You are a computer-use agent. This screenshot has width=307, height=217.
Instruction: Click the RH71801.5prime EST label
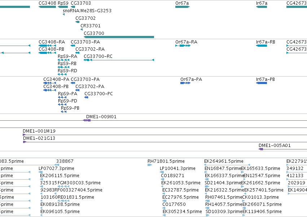coord(166,161)
